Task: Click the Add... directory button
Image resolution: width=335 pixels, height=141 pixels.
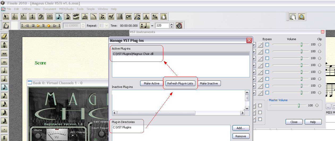Action: click(241, 128)
